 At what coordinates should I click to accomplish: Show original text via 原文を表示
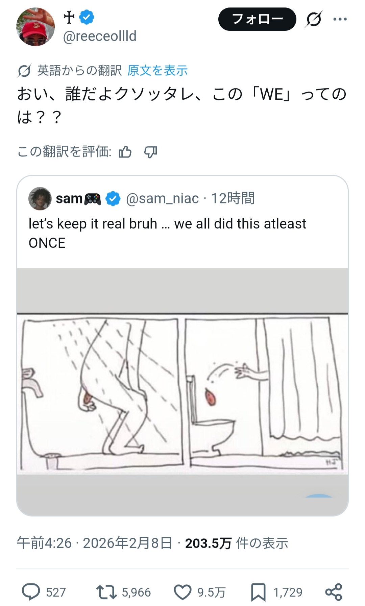click(x=157, y=71)
